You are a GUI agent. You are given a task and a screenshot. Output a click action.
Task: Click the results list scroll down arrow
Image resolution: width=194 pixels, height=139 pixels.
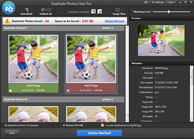tap(127, 120)
